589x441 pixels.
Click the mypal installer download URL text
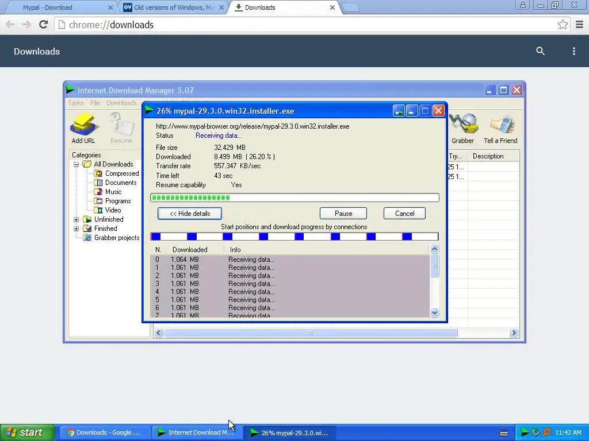point(253,126)
